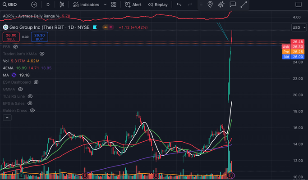Image resolution: width=308 pixels, height=180 pixels.
Task: Click the GEO company logo icon
Action: coord(5,27)
